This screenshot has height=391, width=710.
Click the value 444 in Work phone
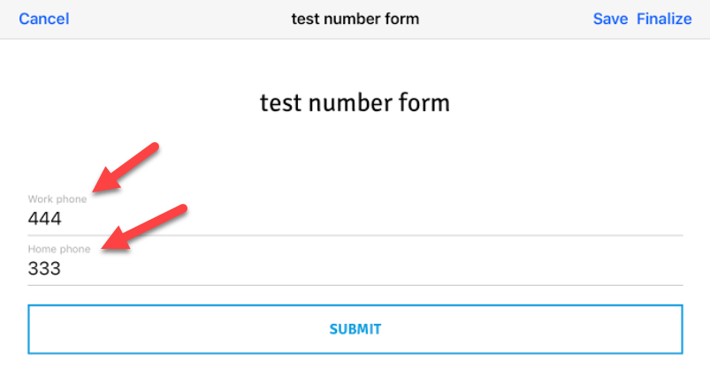[x=45, y=218]
